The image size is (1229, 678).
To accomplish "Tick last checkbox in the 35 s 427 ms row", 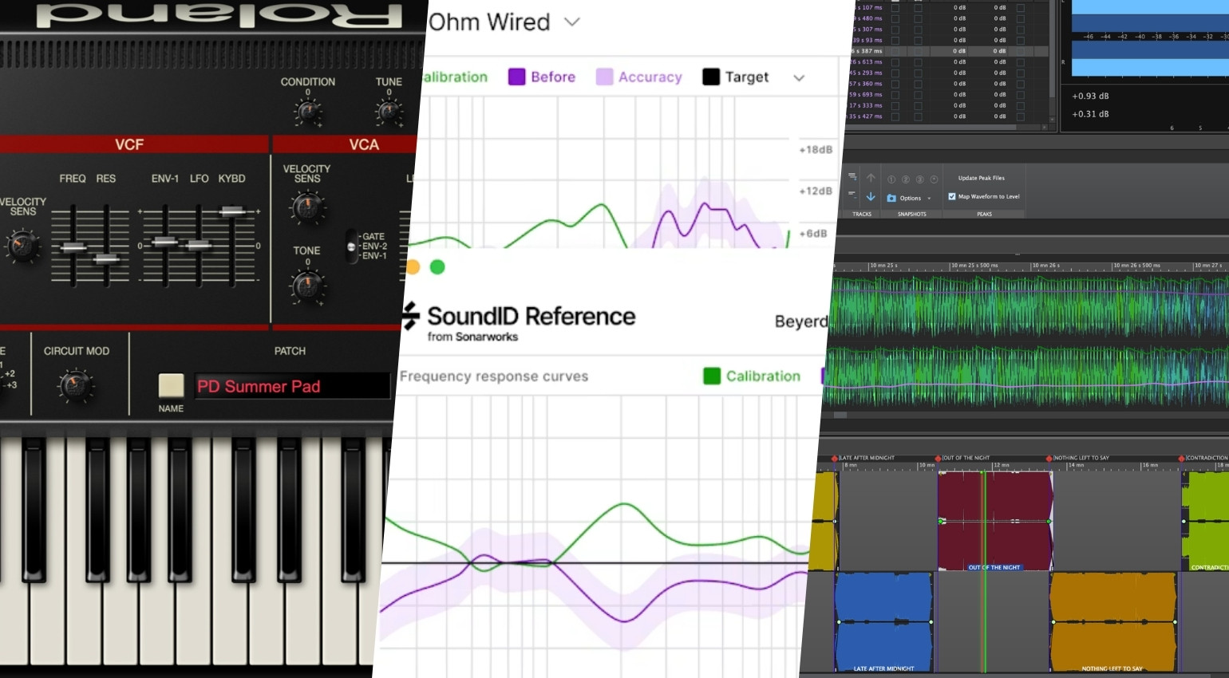I will tap(1021, 116).
